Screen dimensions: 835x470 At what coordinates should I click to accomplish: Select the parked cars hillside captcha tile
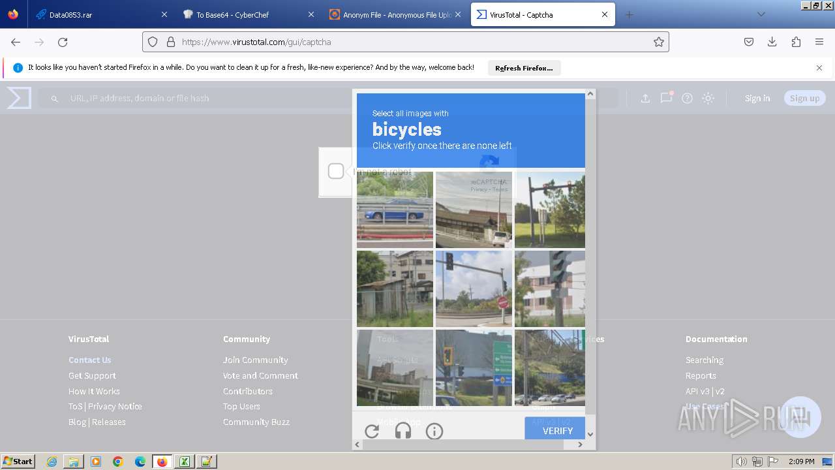(550, 368)
